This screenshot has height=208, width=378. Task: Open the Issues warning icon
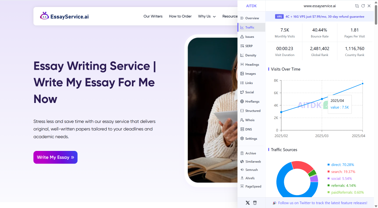click(242, 37)
